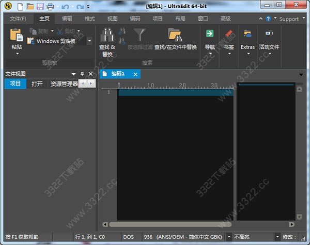Open a file using the folder icon
Screen dimensions: 310x245
[x=30, y=7]
